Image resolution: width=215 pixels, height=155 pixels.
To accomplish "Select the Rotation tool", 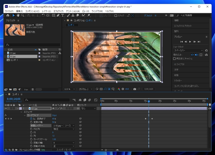I will click(43, 15).
